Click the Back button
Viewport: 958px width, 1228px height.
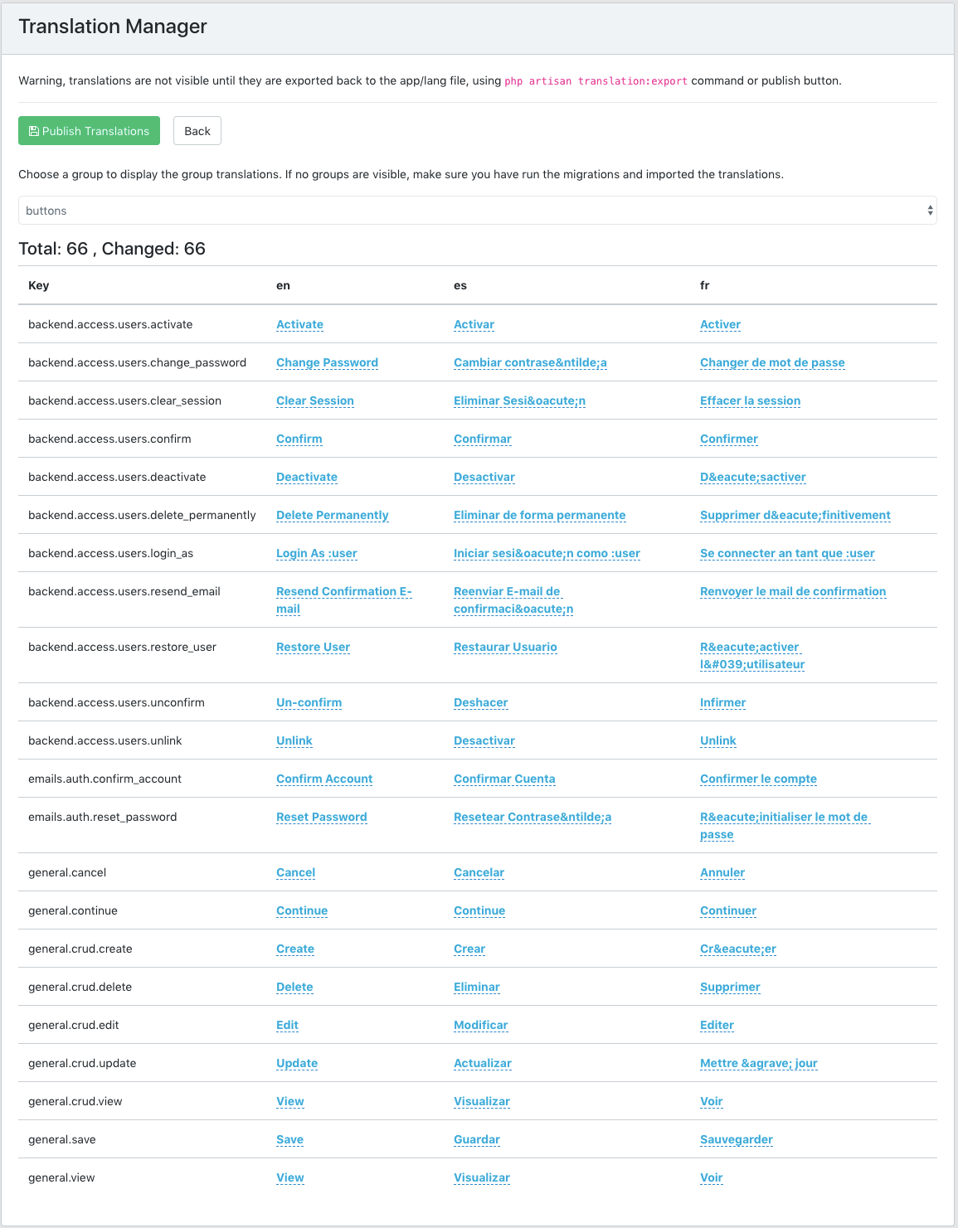coord(197,131)
